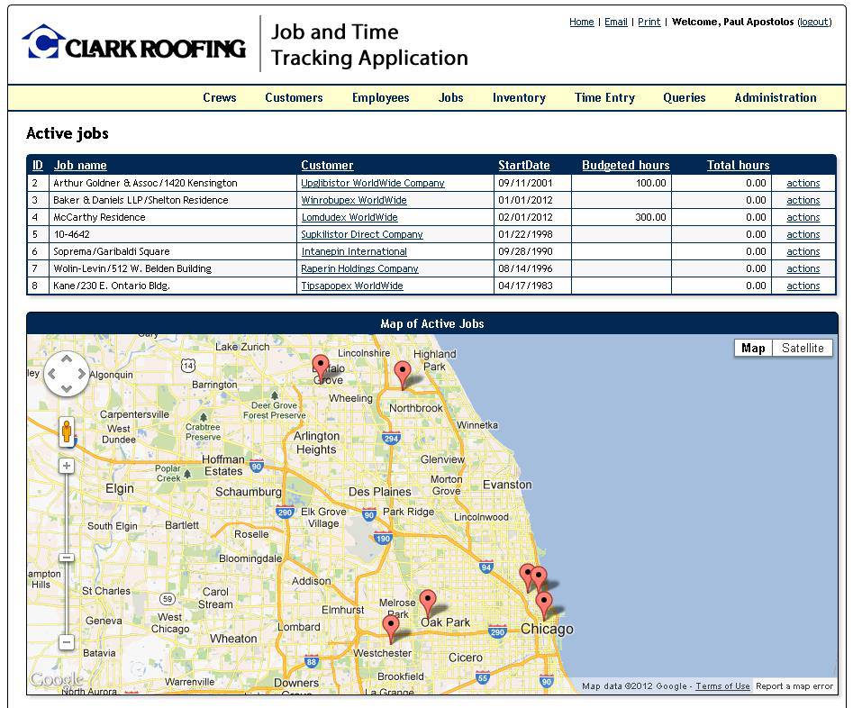Click Report a map error
Image resolution: width=853 pixels, height=708 pixels.
[x=794, y=686]
